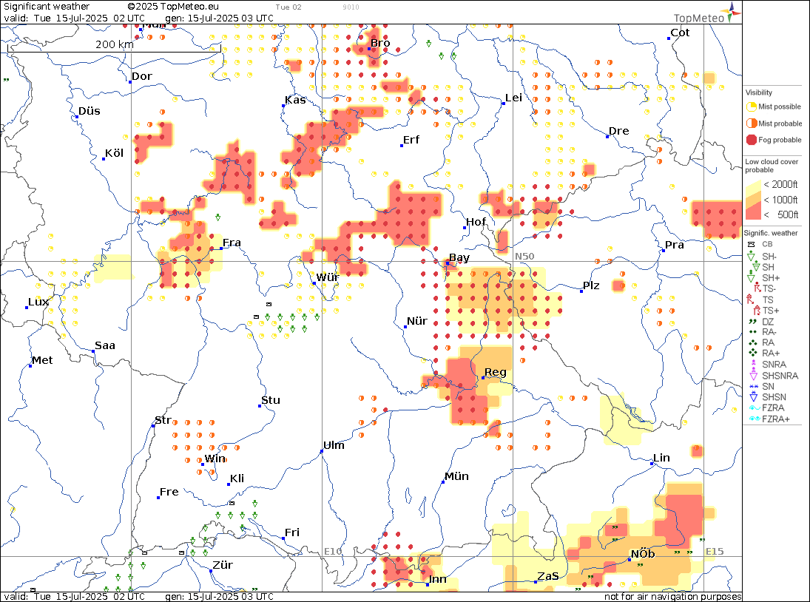
Task: Click the RA rain legend symbol
Action: click(x=752, y=342)
